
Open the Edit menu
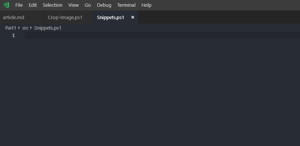[x=33, y=5]
